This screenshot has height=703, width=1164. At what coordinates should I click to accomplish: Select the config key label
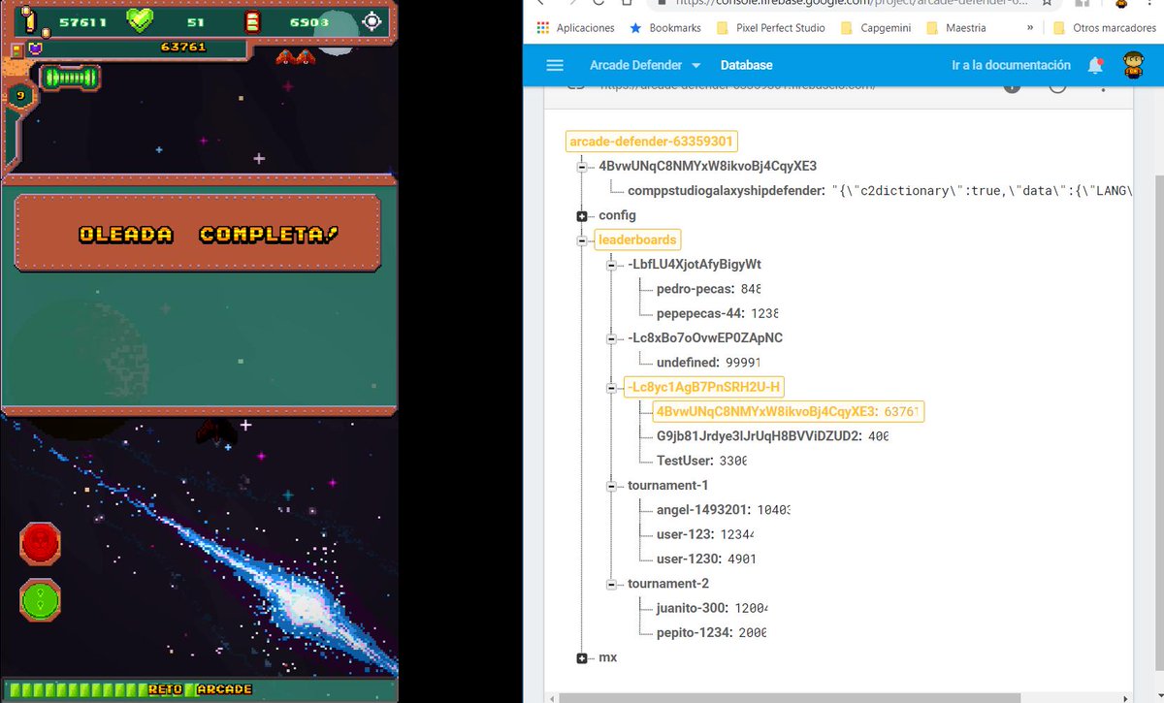tap(617, 215)
